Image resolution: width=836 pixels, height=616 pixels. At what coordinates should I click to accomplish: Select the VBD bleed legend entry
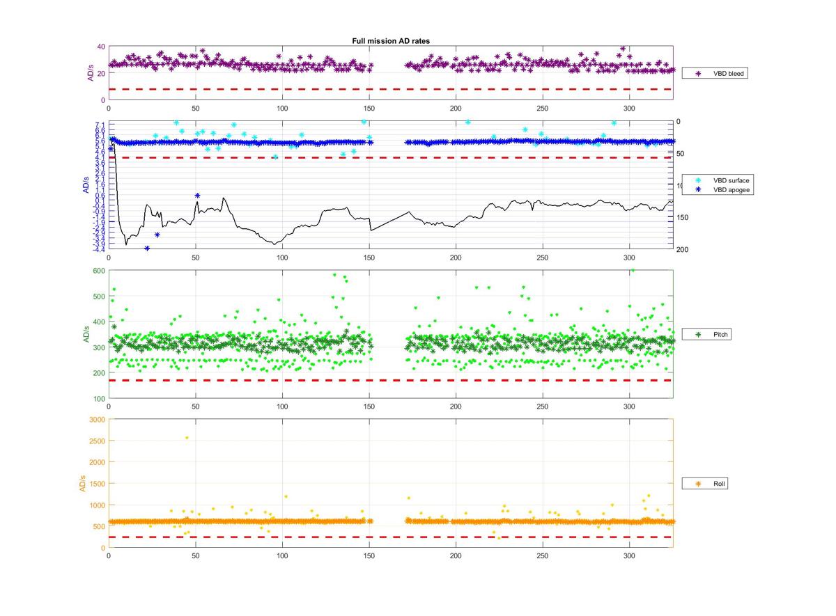click(715, 72)
